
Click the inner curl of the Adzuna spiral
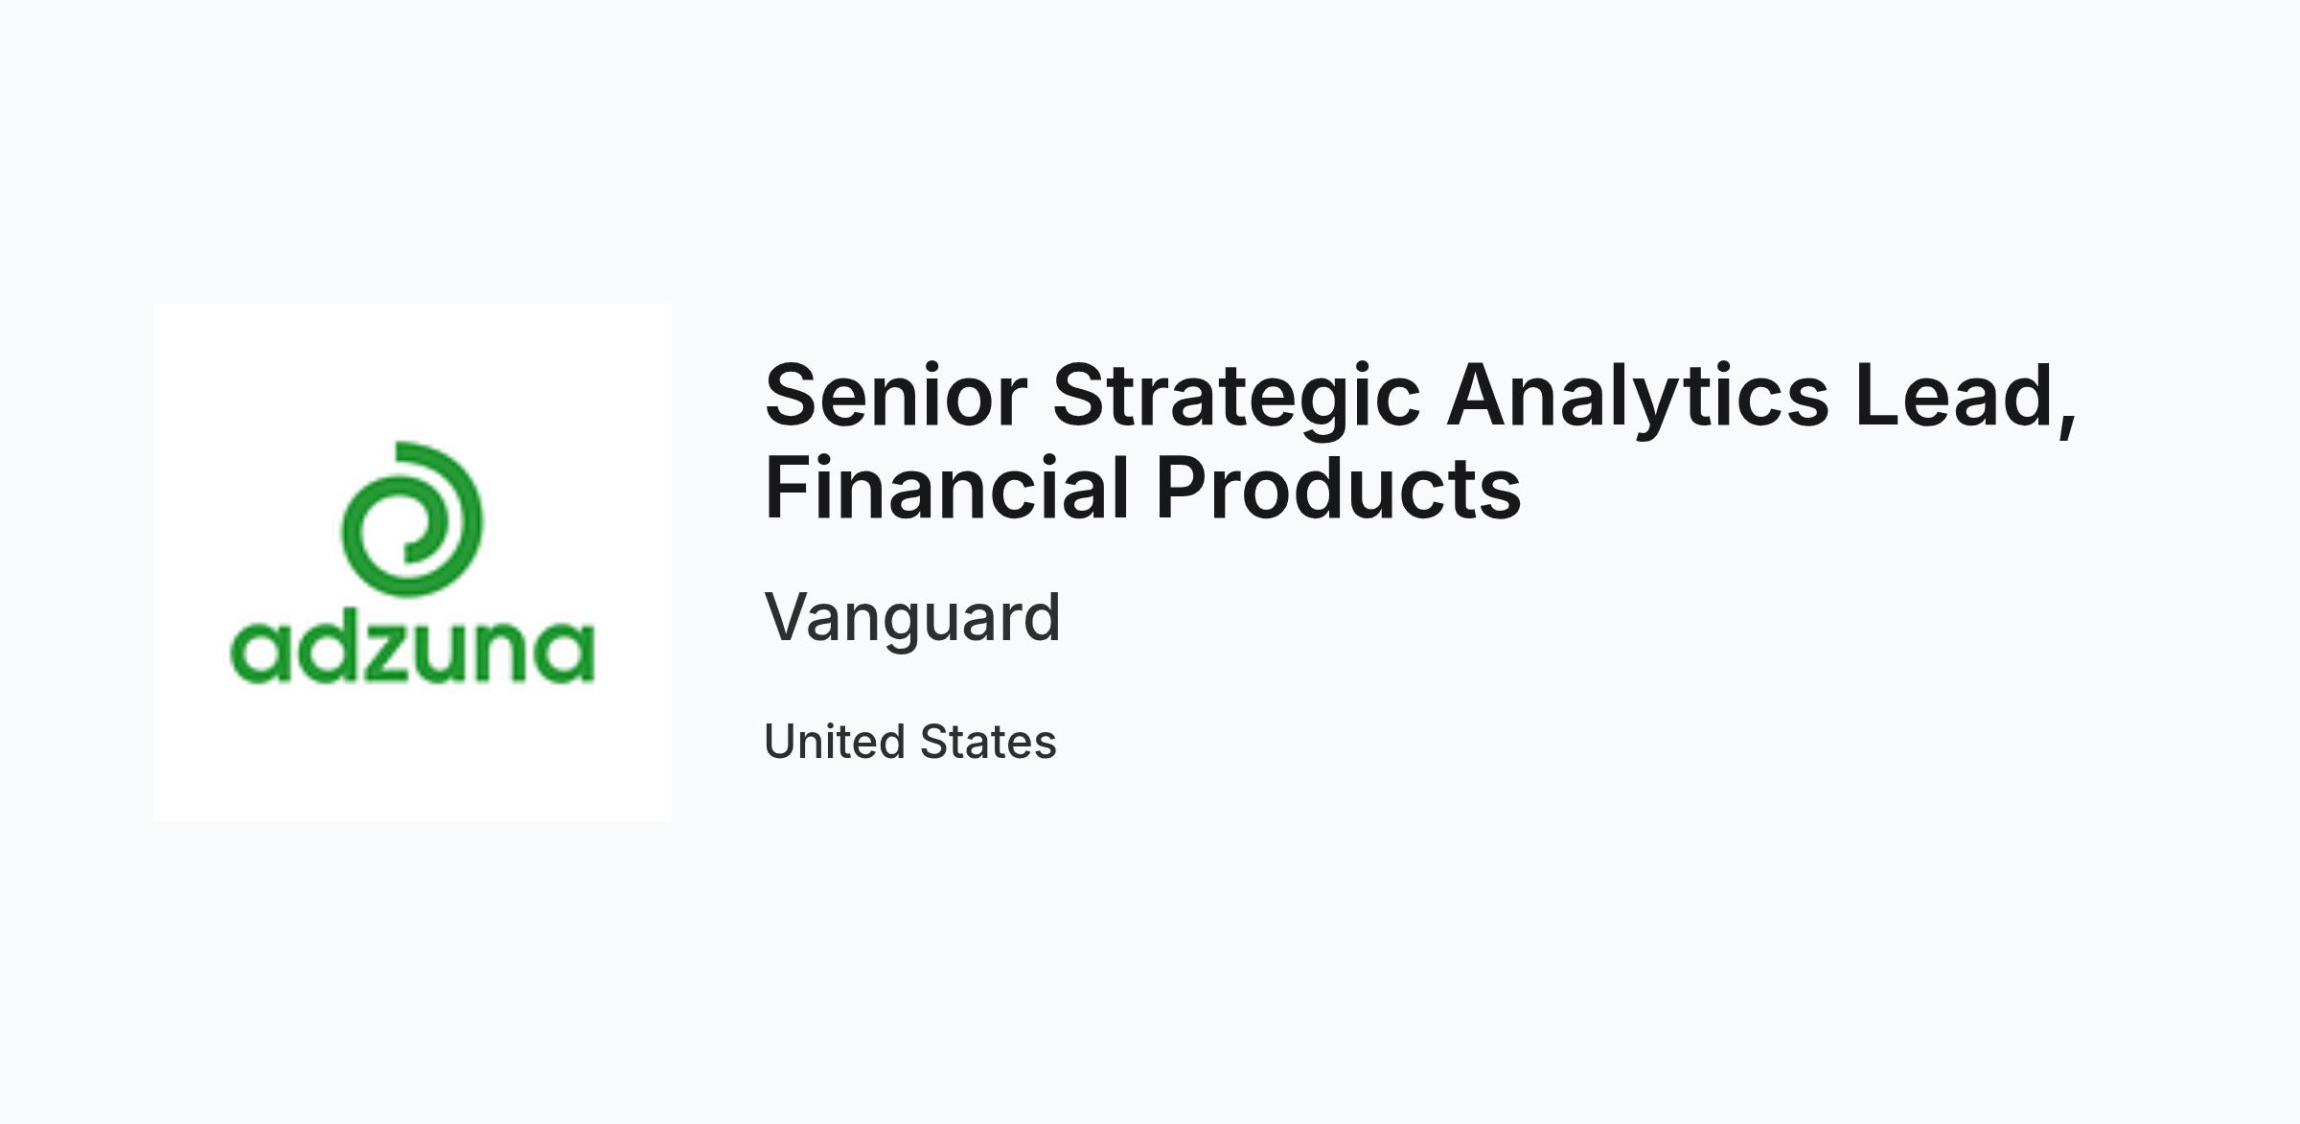pos(409,539)
